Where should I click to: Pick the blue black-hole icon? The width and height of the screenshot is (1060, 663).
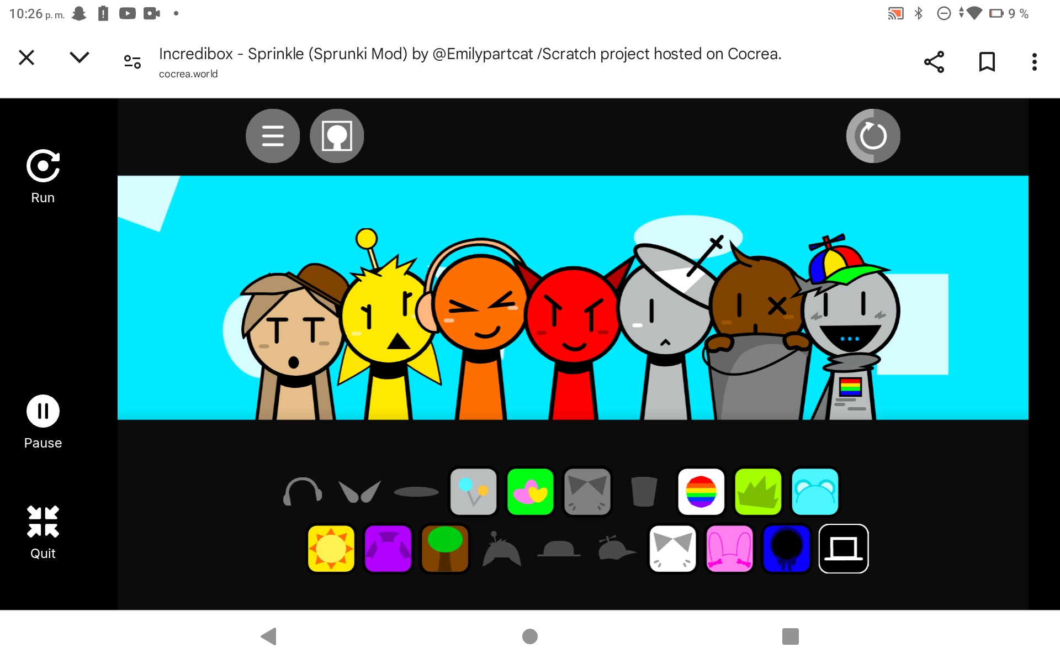click(786, 549)
